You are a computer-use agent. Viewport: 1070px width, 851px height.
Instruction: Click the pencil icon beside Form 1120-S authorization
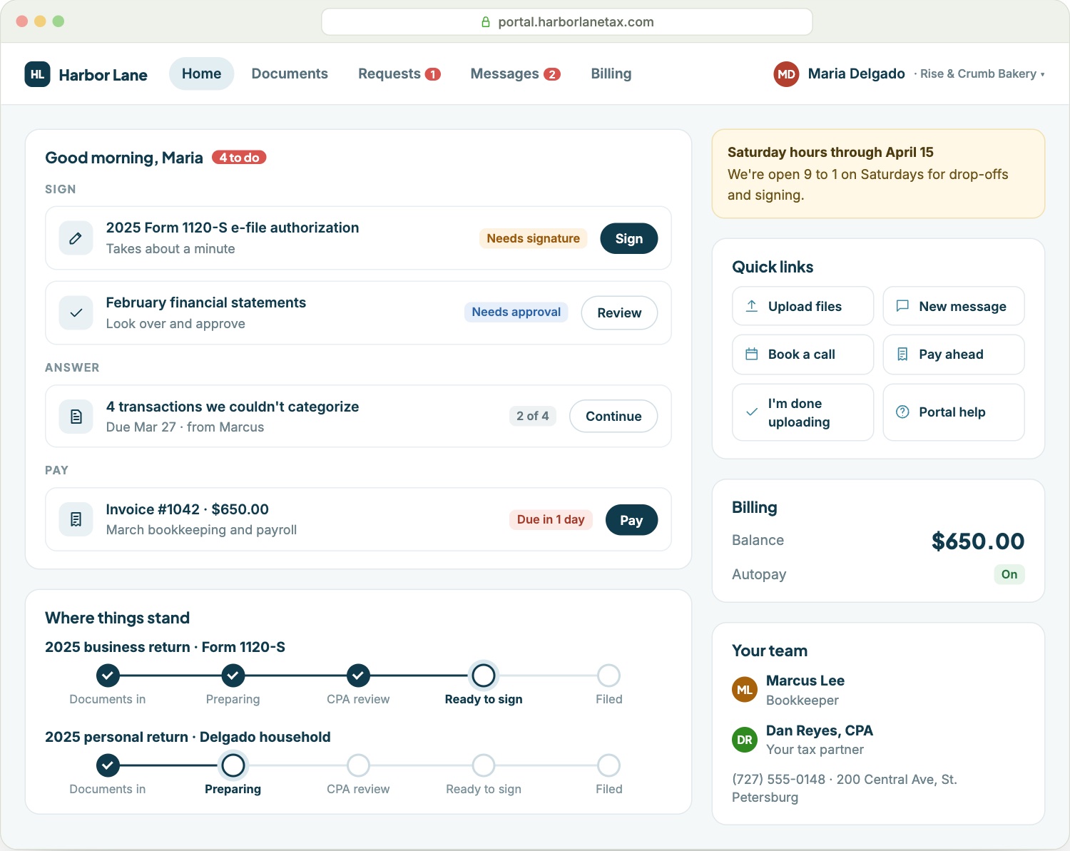76,238
